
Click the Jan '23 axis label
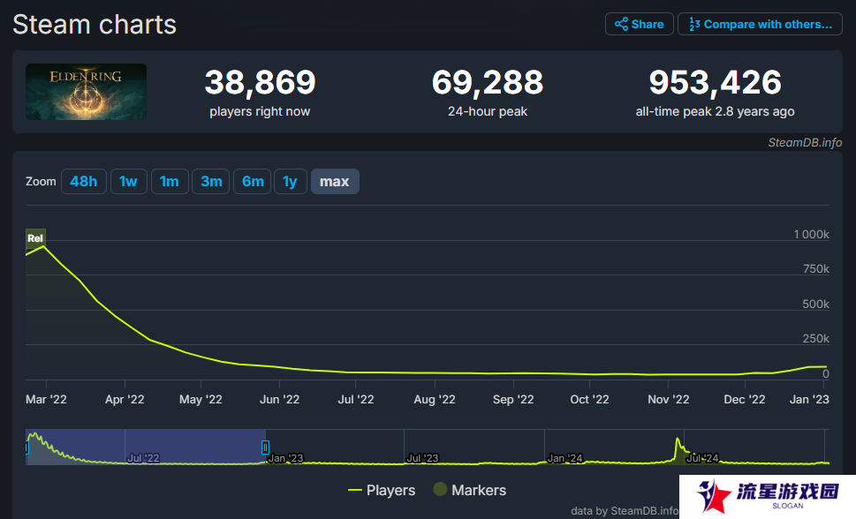tap(809, 400)
